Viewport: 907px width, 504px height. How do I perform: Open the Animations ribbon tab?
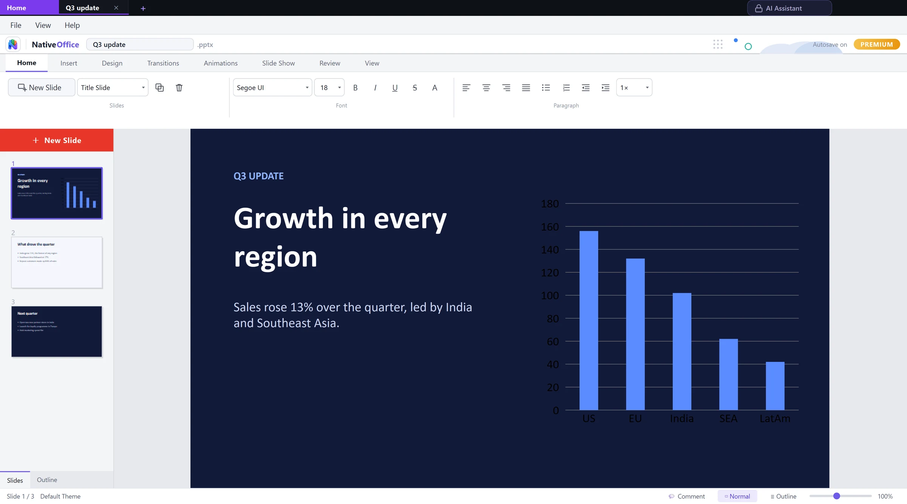tap(221, 63)
